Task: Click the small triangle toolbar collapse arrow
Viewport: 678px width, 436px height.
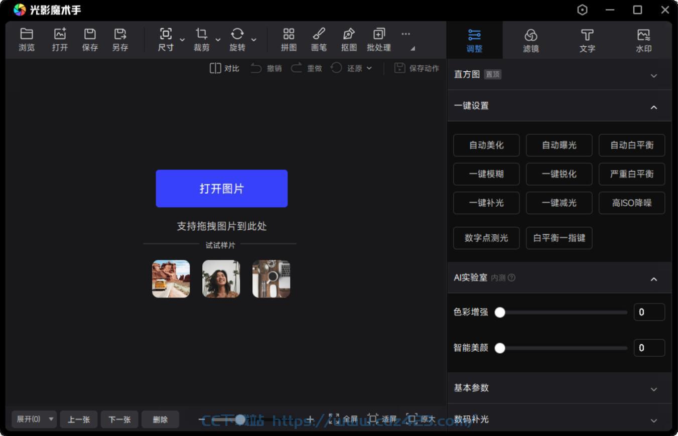Action: click(413, 49)
